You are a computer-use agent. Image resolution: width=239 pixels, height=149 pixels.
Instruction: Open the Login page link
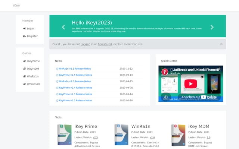pos(30,29)
